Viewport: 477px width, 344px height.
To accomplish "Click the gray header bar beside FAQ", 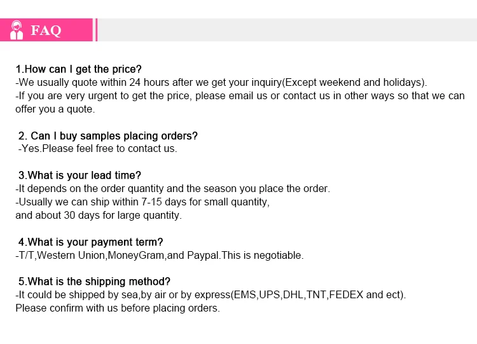I will pyautogui.click(x=286, y=30).
